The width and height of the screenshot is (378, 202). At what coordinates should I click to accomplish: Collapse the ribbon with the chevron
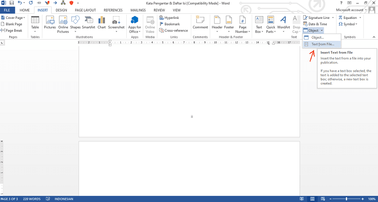[374, 37]
